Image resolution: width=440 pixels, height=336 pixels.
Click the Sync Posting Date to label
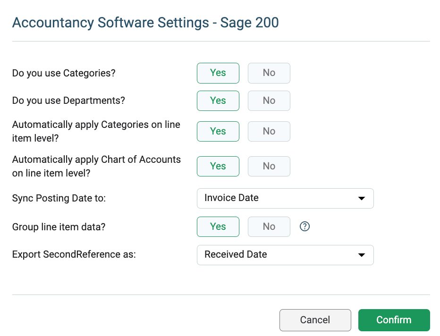point(59,198)
